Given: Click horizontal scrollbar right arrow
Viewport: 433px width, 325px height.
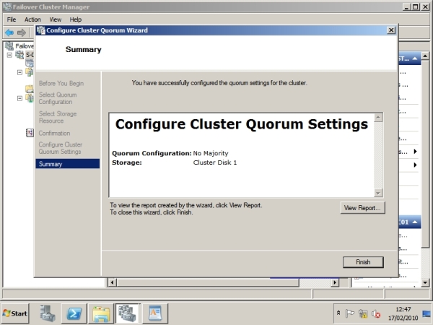Looking at the screenshot, I should (x=335, y=282).
